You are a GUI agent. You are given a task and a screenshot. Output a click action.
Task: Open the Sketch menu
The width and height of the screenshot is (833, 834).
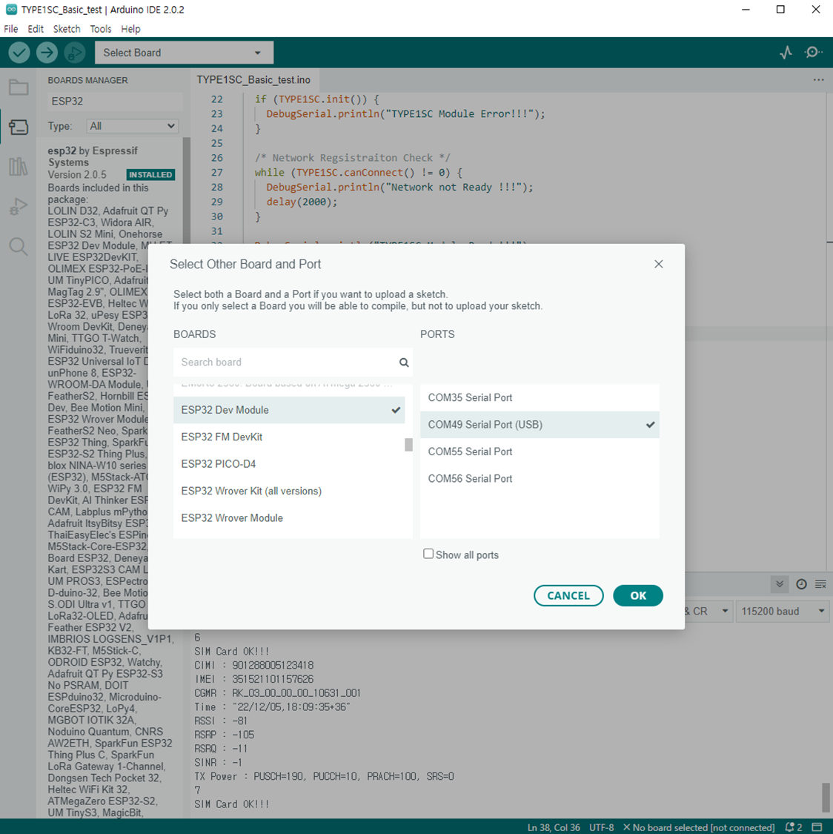67,29
